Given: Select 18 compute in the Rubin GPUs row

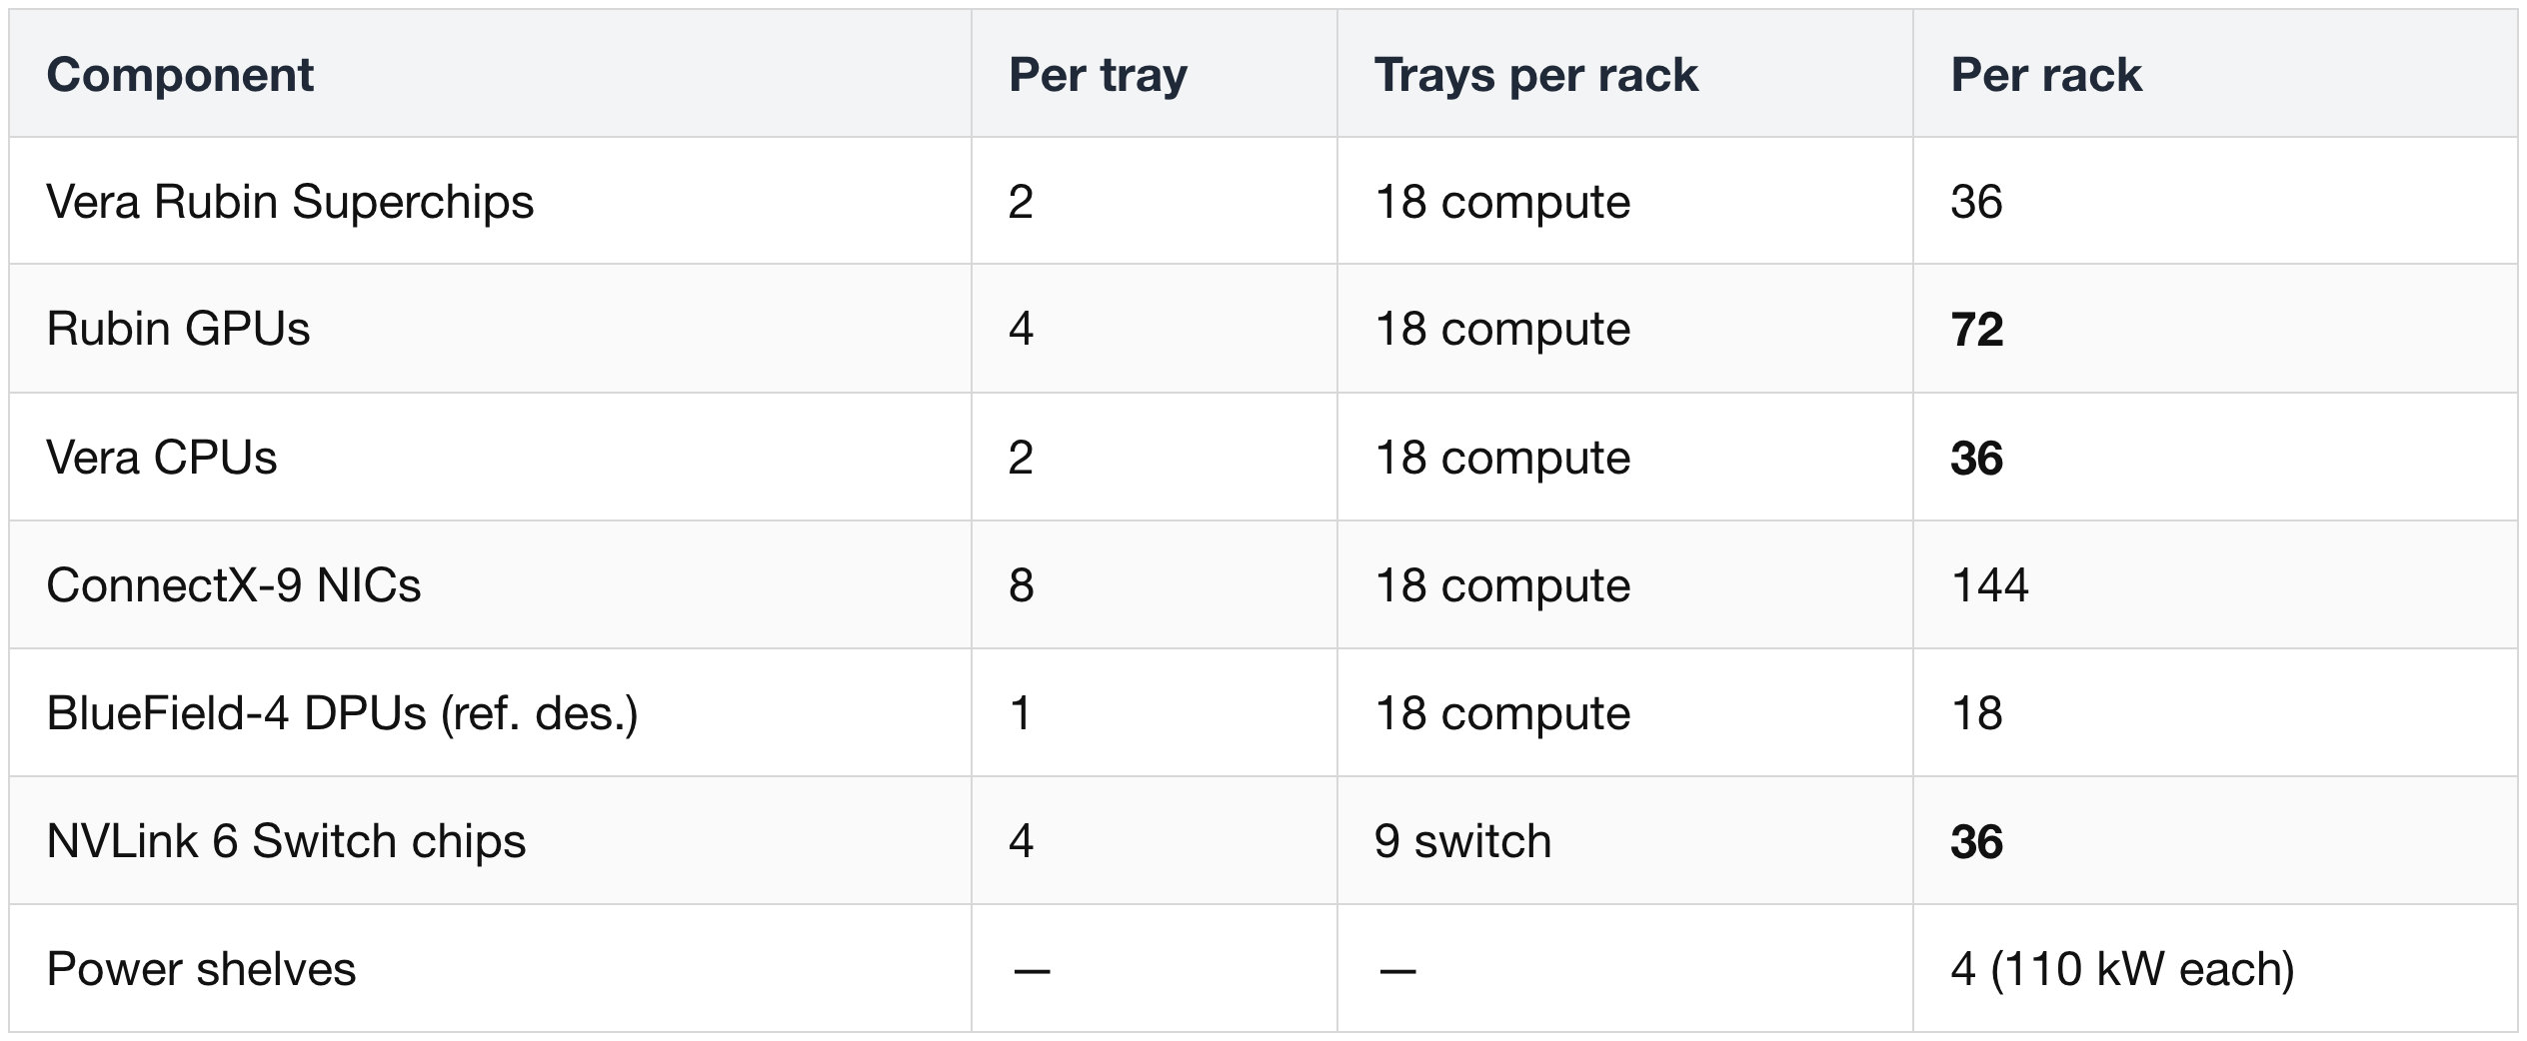Looking at the screenshot, I should 1502,330.
